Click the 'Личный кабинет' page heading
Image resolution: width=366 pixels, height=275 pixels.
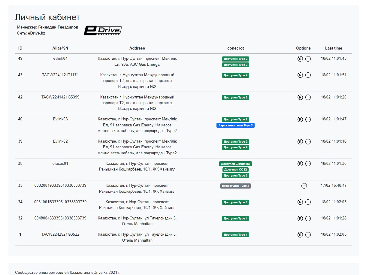pyautogui.click(x=47, y=17)
